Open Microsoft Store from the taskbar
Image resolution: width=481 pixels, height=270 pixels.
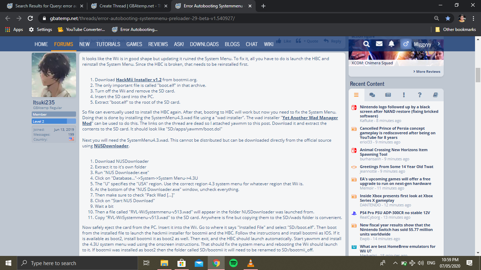182,263
